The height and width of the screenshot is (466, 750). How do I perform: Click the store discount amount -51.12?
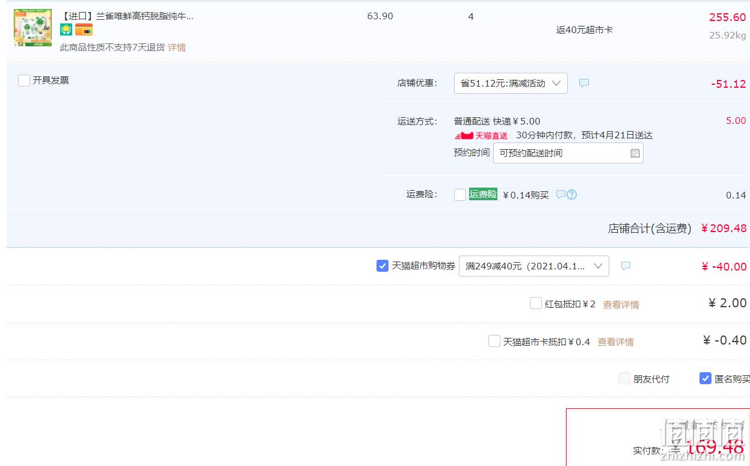tap(728, 84)
